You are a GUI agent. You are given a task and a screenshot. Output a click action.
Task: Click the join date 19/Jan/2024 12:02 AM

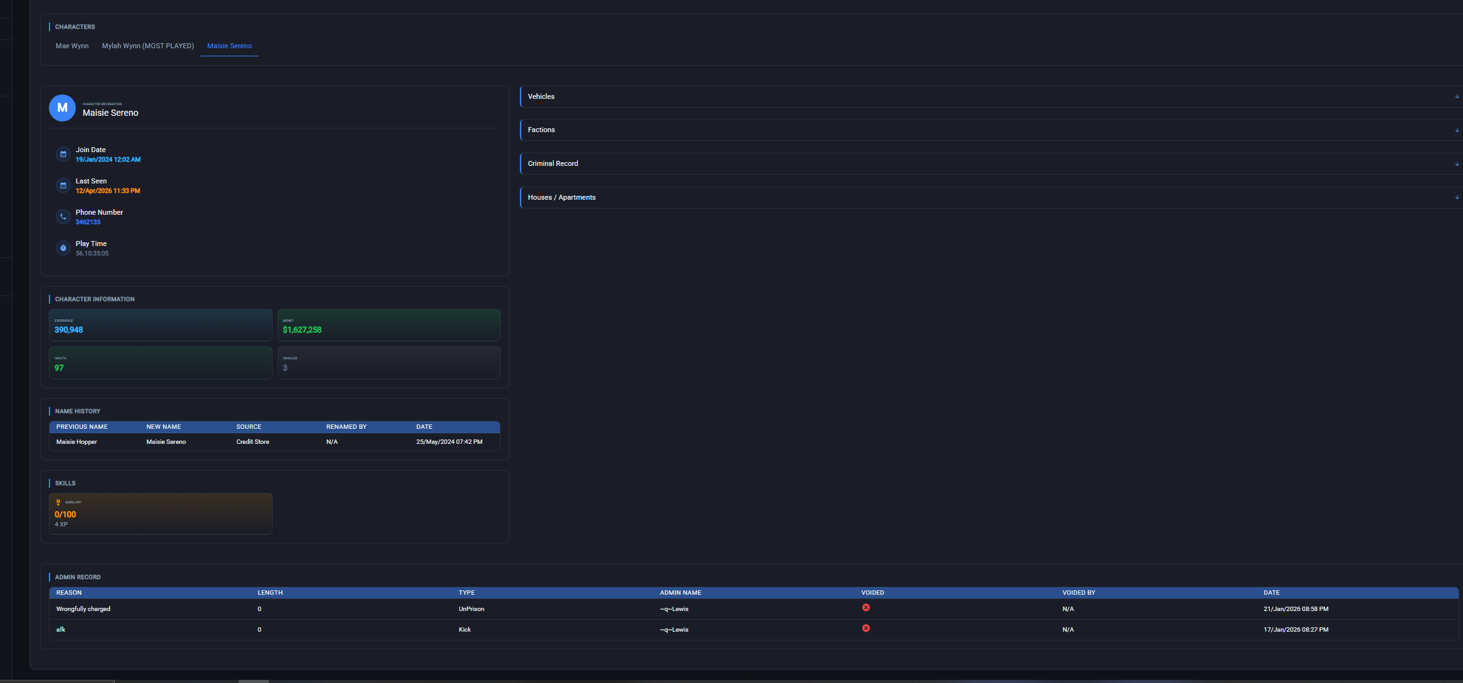[108, 160]
